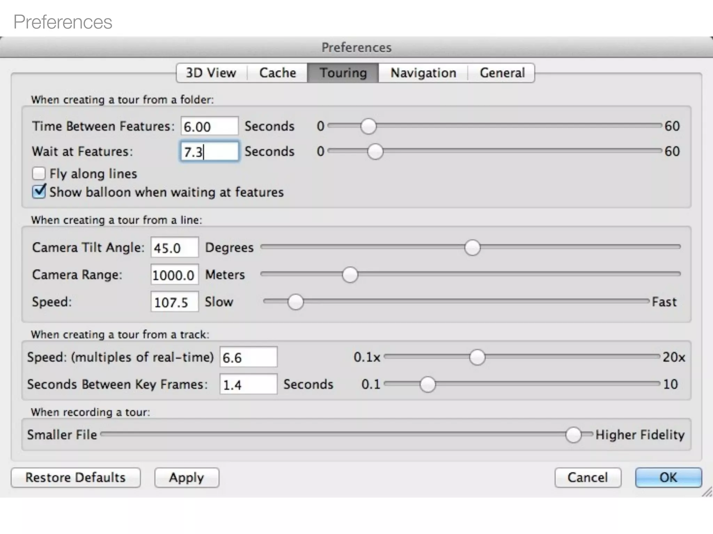Switch to the 3D View tab
The width and height of the screenshot is (713, 534).
tap(211, 73)
